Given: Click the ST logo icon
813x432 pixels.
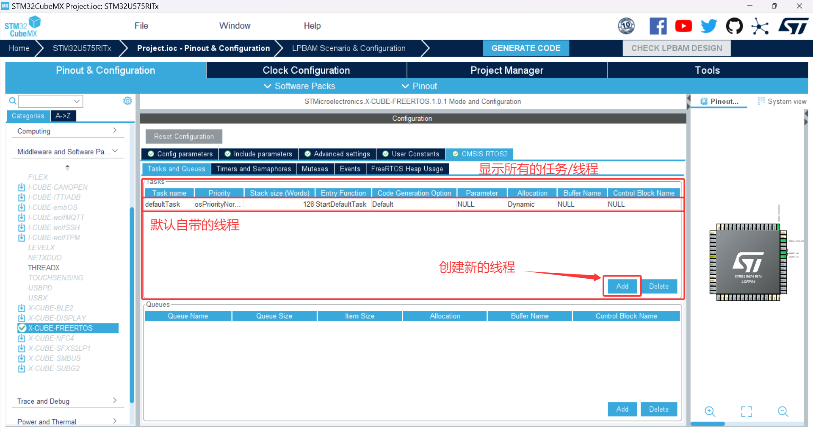Looking at the screenshot, I should point(794,26).
